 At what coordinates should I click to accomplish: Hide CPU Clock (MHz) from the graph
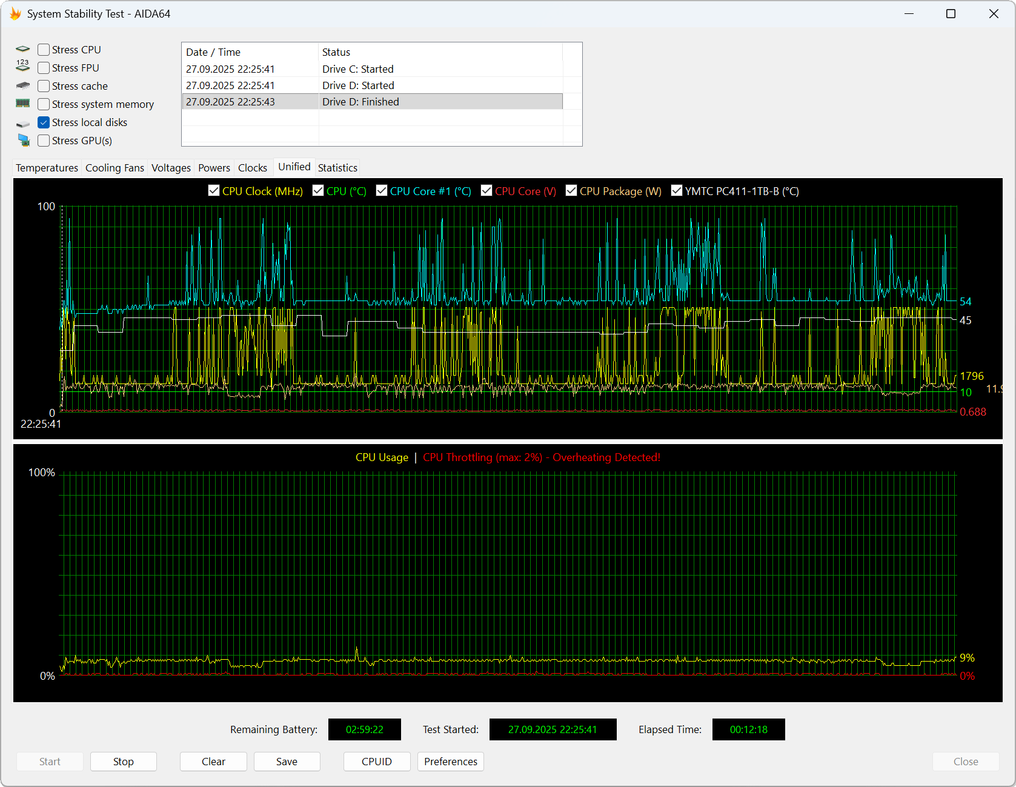(x=214, y=191)
